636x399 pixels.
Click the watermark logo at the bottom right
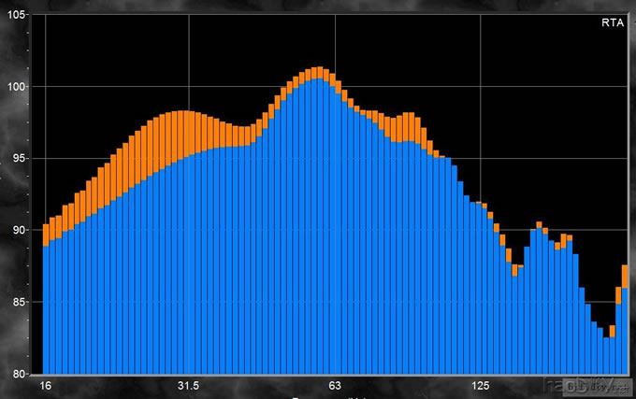click(x=582, y=386)
